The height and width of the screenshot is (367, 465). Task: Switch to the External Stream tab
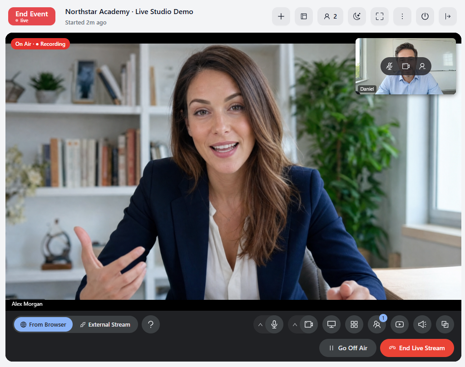[x=105, y=325]
